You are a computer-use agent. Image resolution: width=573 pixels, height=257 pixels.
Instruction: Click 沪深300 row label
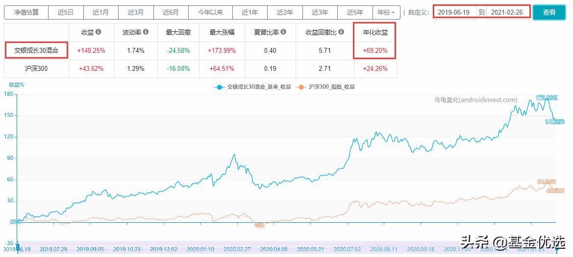(x=36, y=68)
